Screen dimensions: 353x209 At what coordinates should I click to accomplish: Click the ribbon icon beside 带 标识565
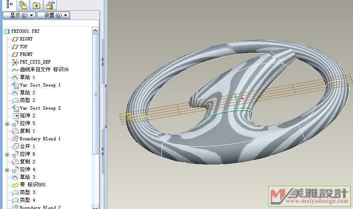[x=15, y=185]
